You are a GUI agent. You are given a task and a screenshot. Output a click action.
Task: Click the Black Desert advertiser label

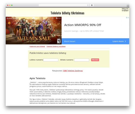click(70, 41)
